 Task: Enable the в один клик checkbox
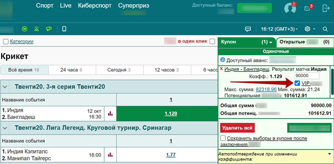click(x=212, y=41)
